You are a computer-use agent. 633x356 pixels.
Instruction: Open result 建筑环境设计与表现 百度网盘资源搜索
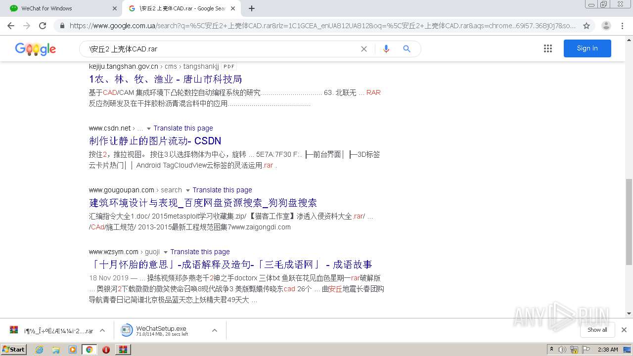pos(203,203)
